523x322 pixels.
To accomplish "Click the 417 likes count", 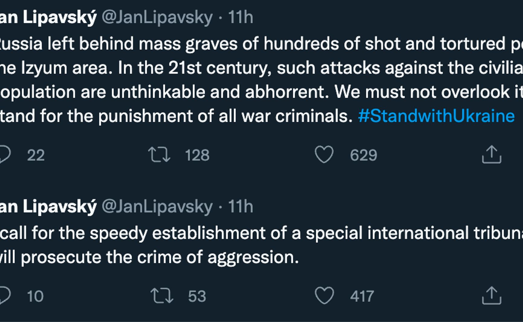I will (362, 296).
